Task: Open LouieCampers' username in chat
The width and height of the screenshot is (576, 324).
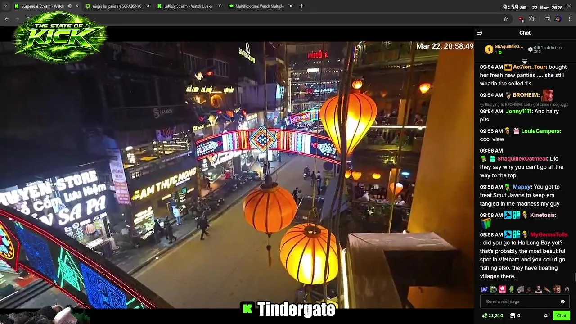Action: tap(540, 131)
